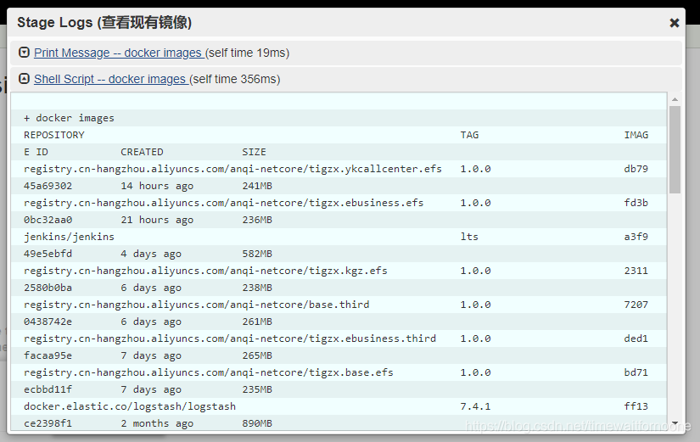Click the 261MB size value
This screenshot has height=442, width=700.
pos(257,322)
